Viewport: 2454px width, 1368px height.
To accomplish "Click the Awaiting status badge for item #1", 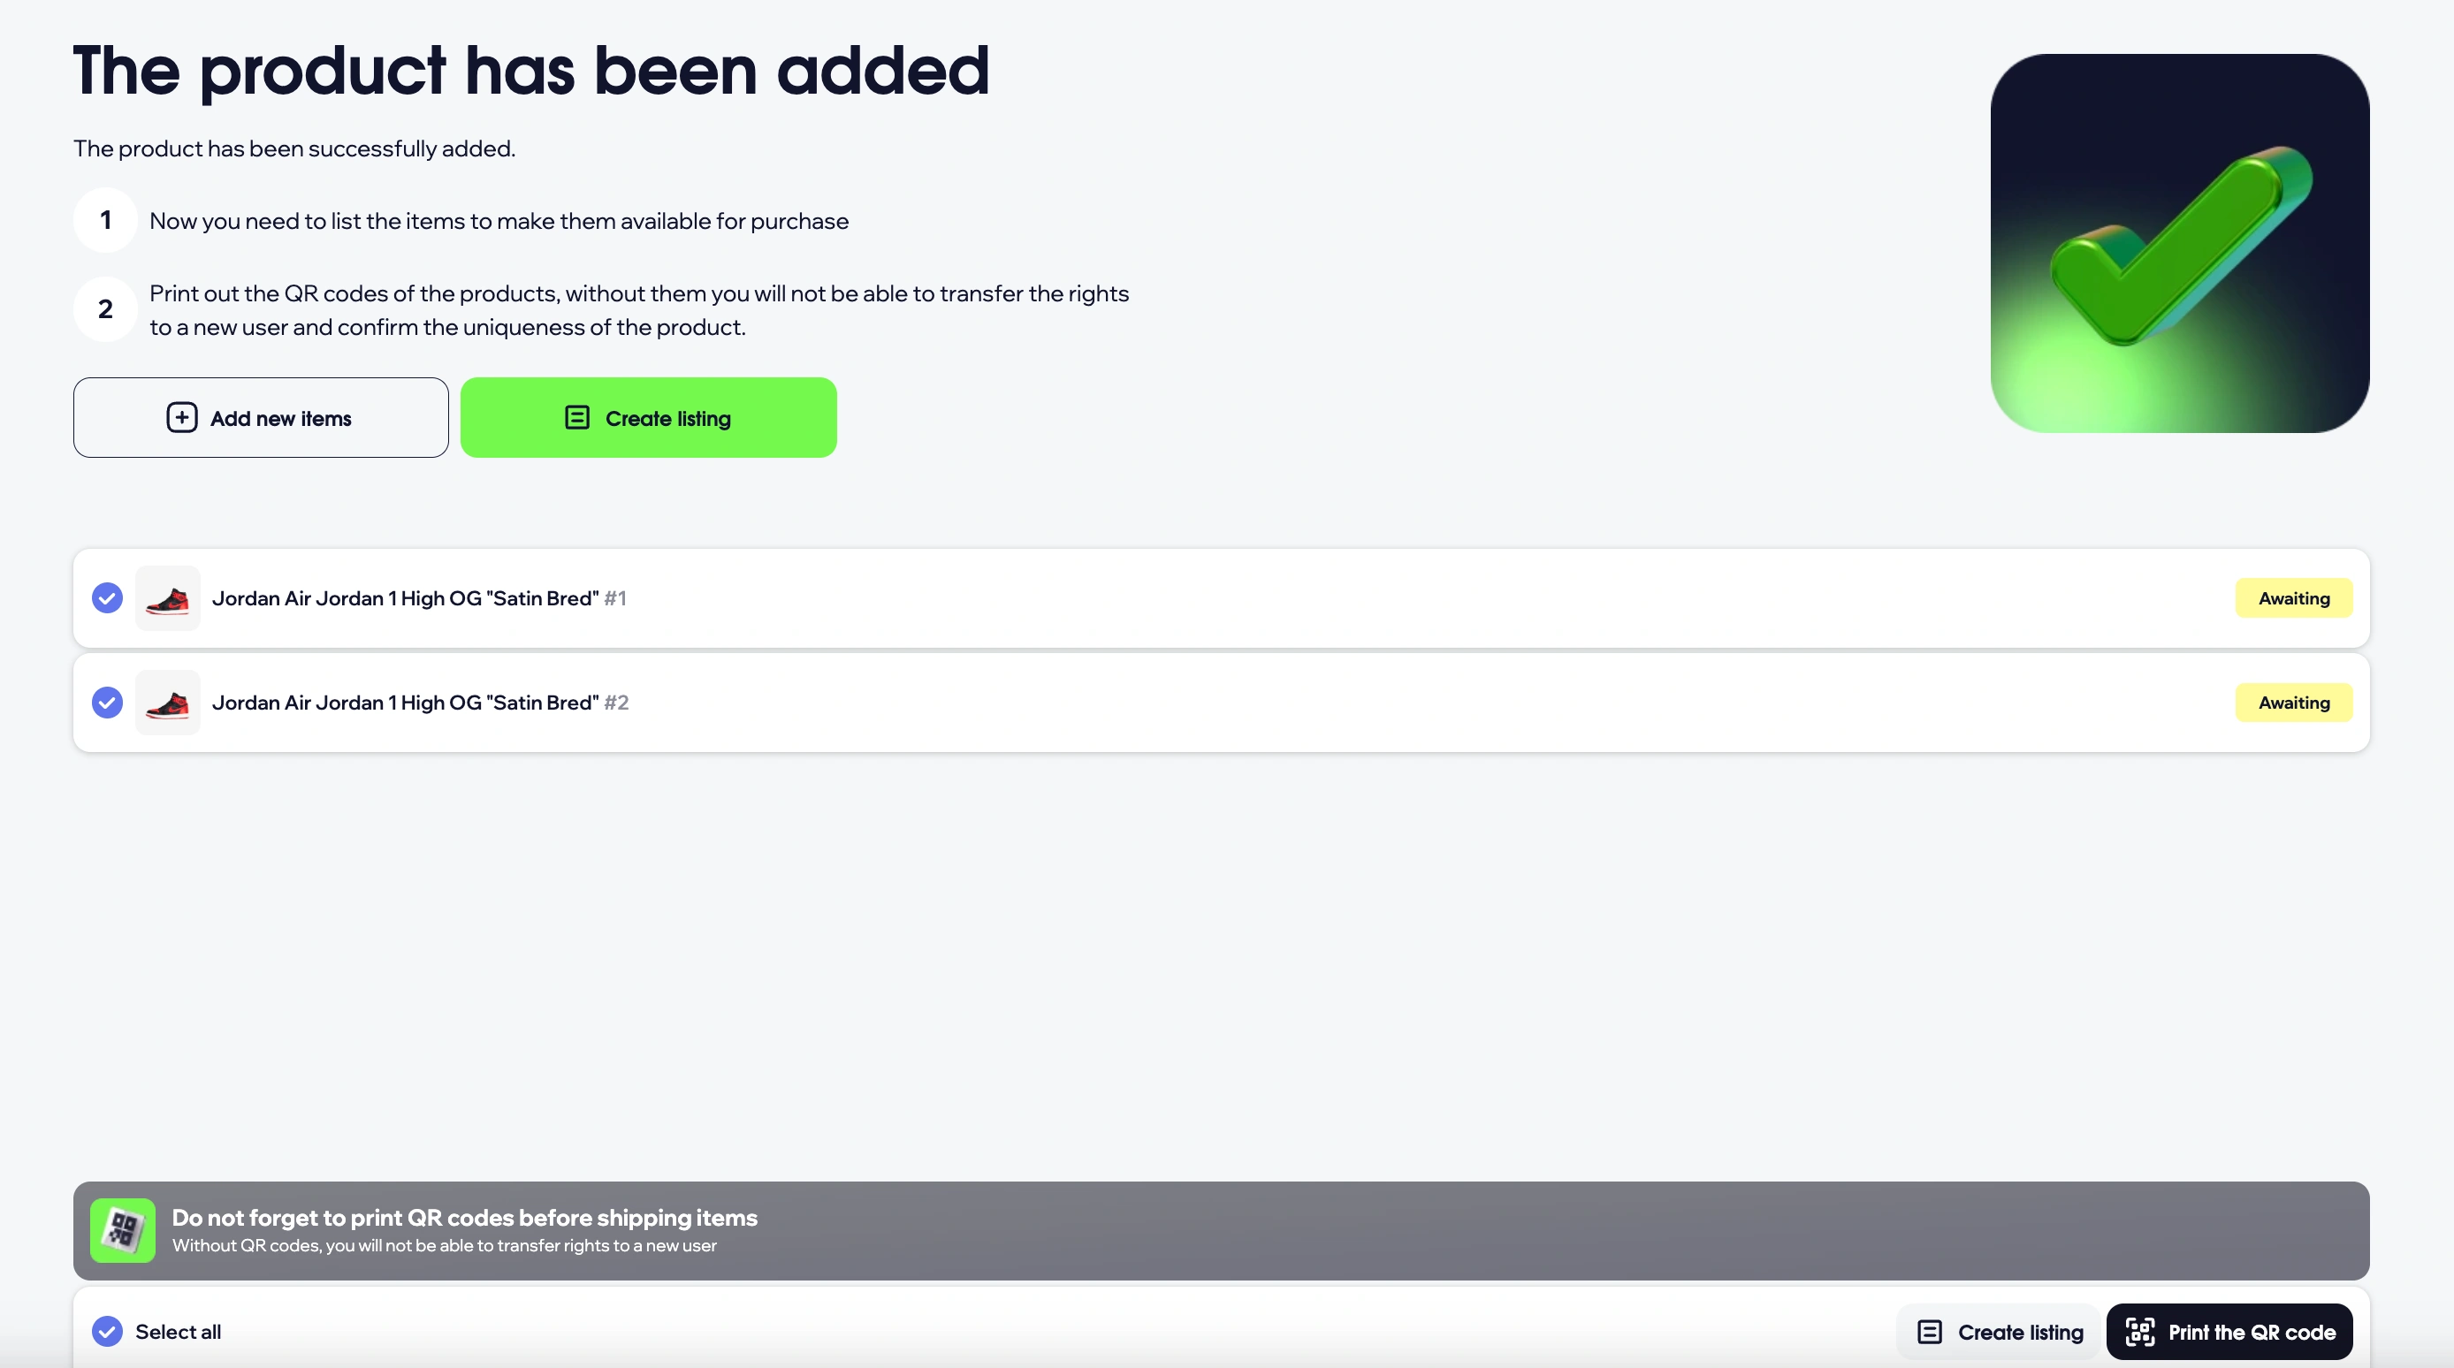I will pyautogui.click(x=2294, y=598).
